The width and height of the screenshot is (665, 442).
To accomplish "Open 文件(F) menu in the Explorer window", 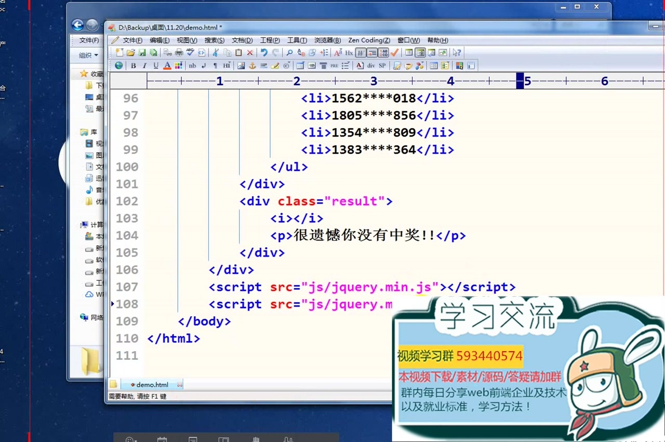I will coord(89,40).
